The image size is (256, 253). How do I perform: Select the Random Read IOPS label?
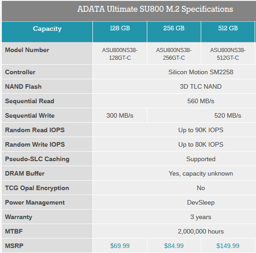35,130
